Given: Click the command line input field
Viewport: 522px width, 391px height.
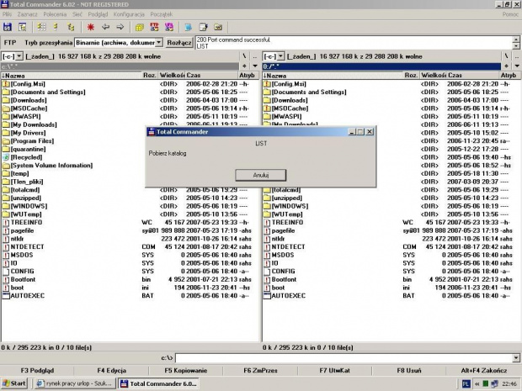Looking at the screenshot, I should click(337, 358).
